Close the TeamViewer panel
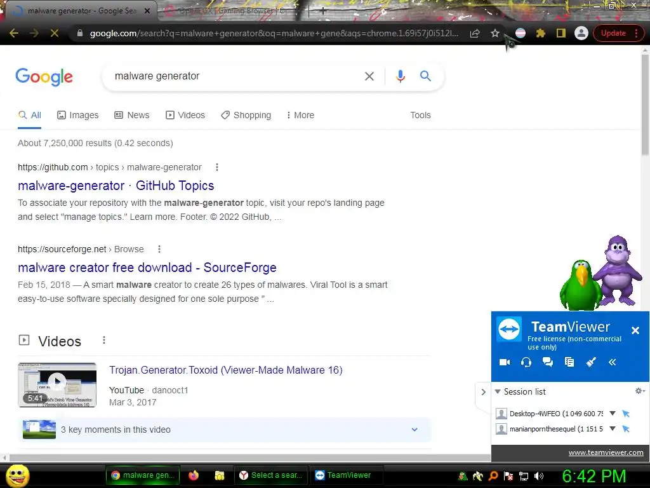 pyautogui.click(x=635, y=330)
